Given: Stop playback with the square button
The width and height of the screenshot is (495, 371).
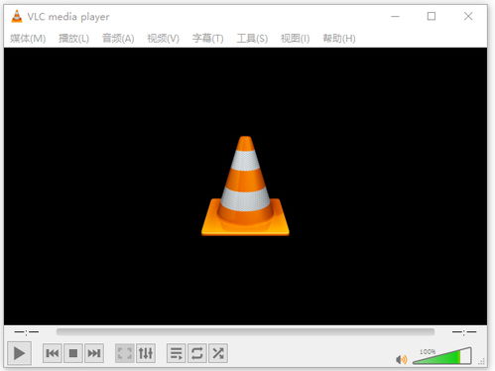Looking at the screenshot, I should point(73,353).
